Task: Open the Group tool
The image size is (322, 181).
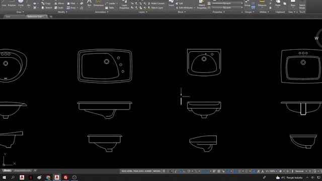Action: coord(247,4)
